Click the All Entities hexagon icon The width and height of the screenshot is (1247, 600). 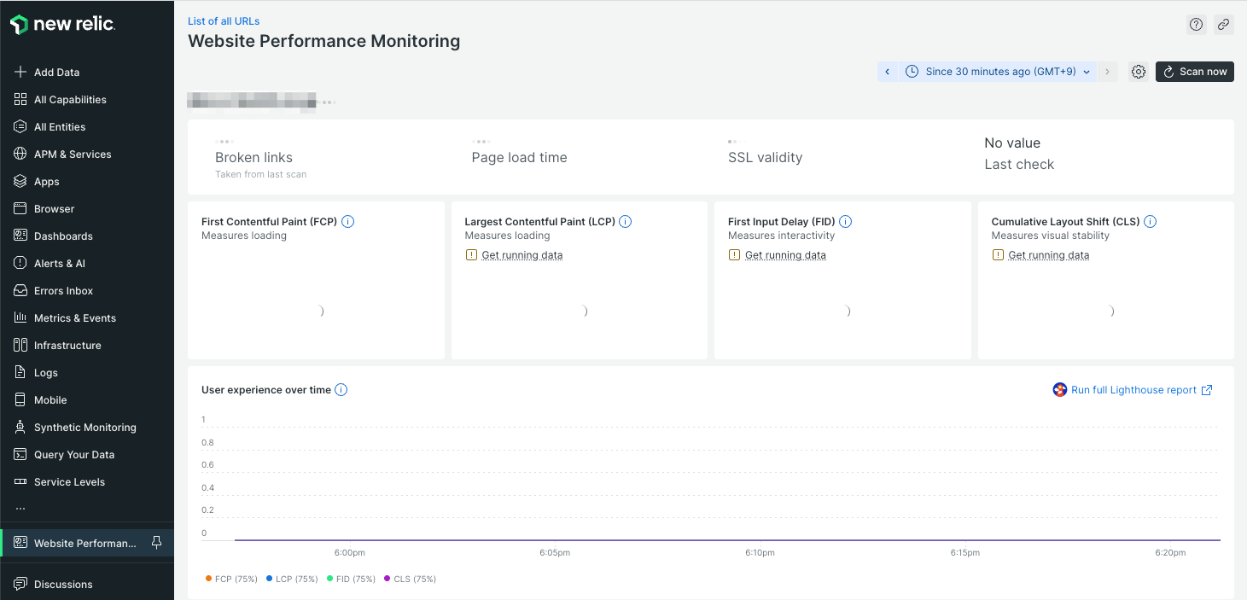click(x=20, y=127)
